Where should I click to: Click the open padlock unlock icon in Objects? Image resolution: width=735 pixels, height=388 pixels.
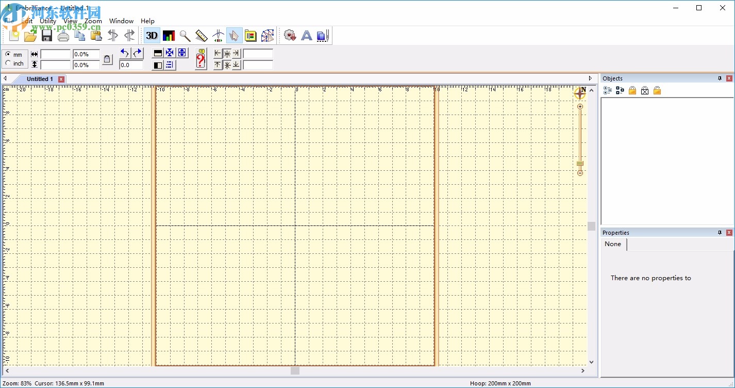coord(657,91)
